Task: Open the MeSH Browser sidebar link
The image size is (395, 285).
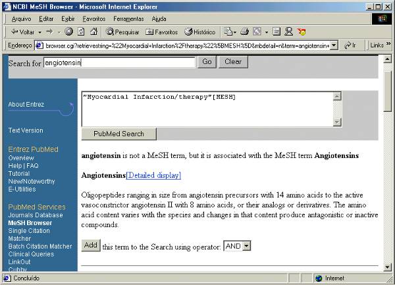Action: coord(30,223)
